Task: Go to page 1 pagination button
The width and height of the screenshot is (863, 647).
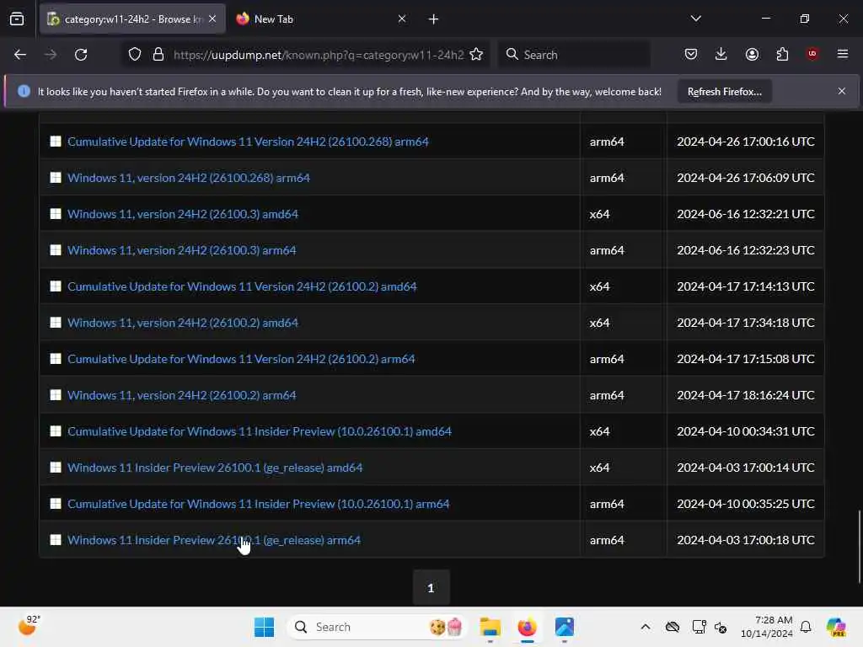Action: (431, 587)
